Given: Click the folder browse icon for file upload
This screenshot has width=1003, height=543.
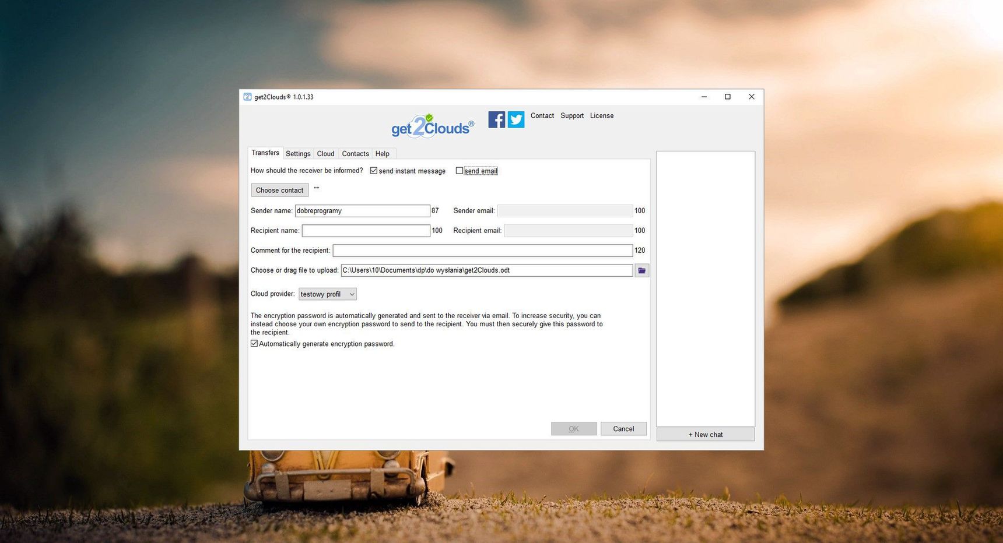Looking at the screenshot, I should point(641,270).
